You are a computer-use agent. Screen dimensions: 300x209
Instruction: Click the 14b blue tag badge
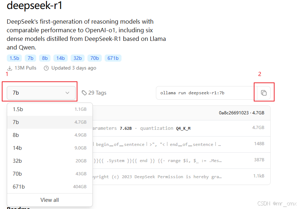click(x=61, y=58)
